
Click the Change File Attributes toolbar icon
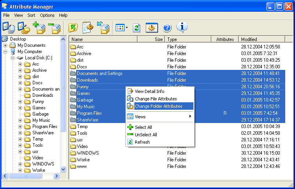(8, 28)
